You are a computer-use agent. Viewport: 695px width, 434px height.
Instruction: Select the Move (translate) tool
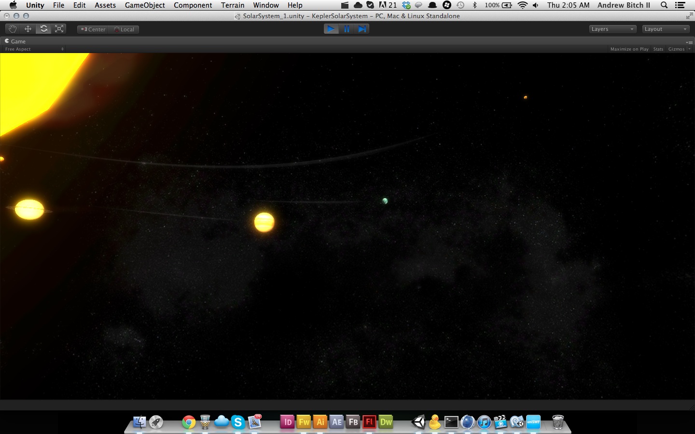point(28,29)
